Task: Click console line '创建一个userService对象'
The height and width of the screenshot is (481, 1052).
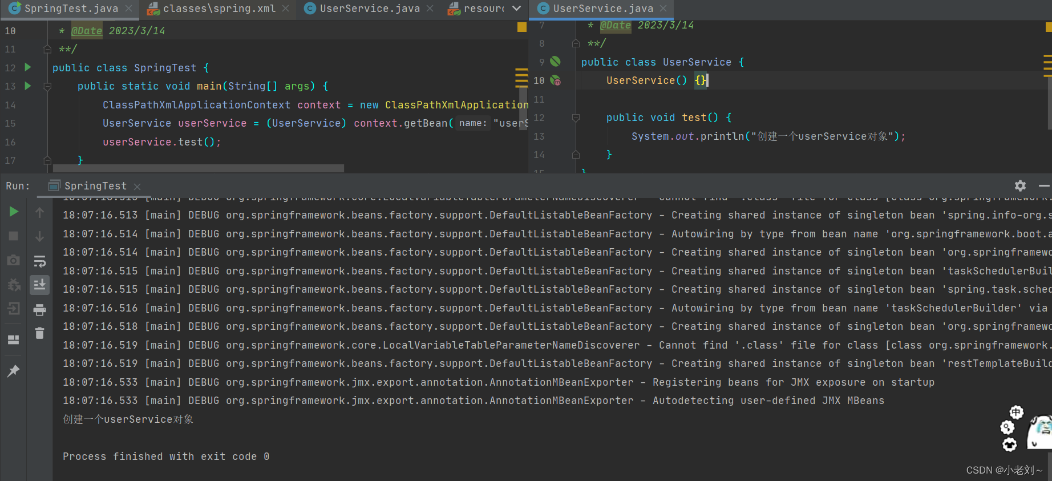Action: point(128,419)
